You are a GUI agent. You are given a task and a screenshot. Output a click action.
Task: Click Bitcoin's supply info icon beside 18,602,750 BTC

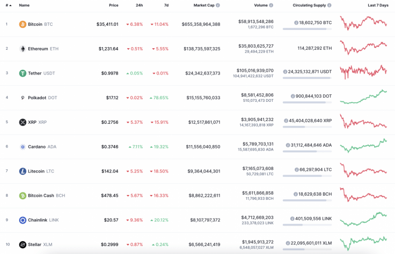coord(296,23)
